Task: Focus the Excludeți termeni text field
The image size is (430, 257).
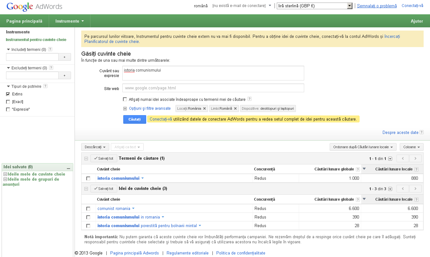Action: pyautogui.click(x=32, y=75)
